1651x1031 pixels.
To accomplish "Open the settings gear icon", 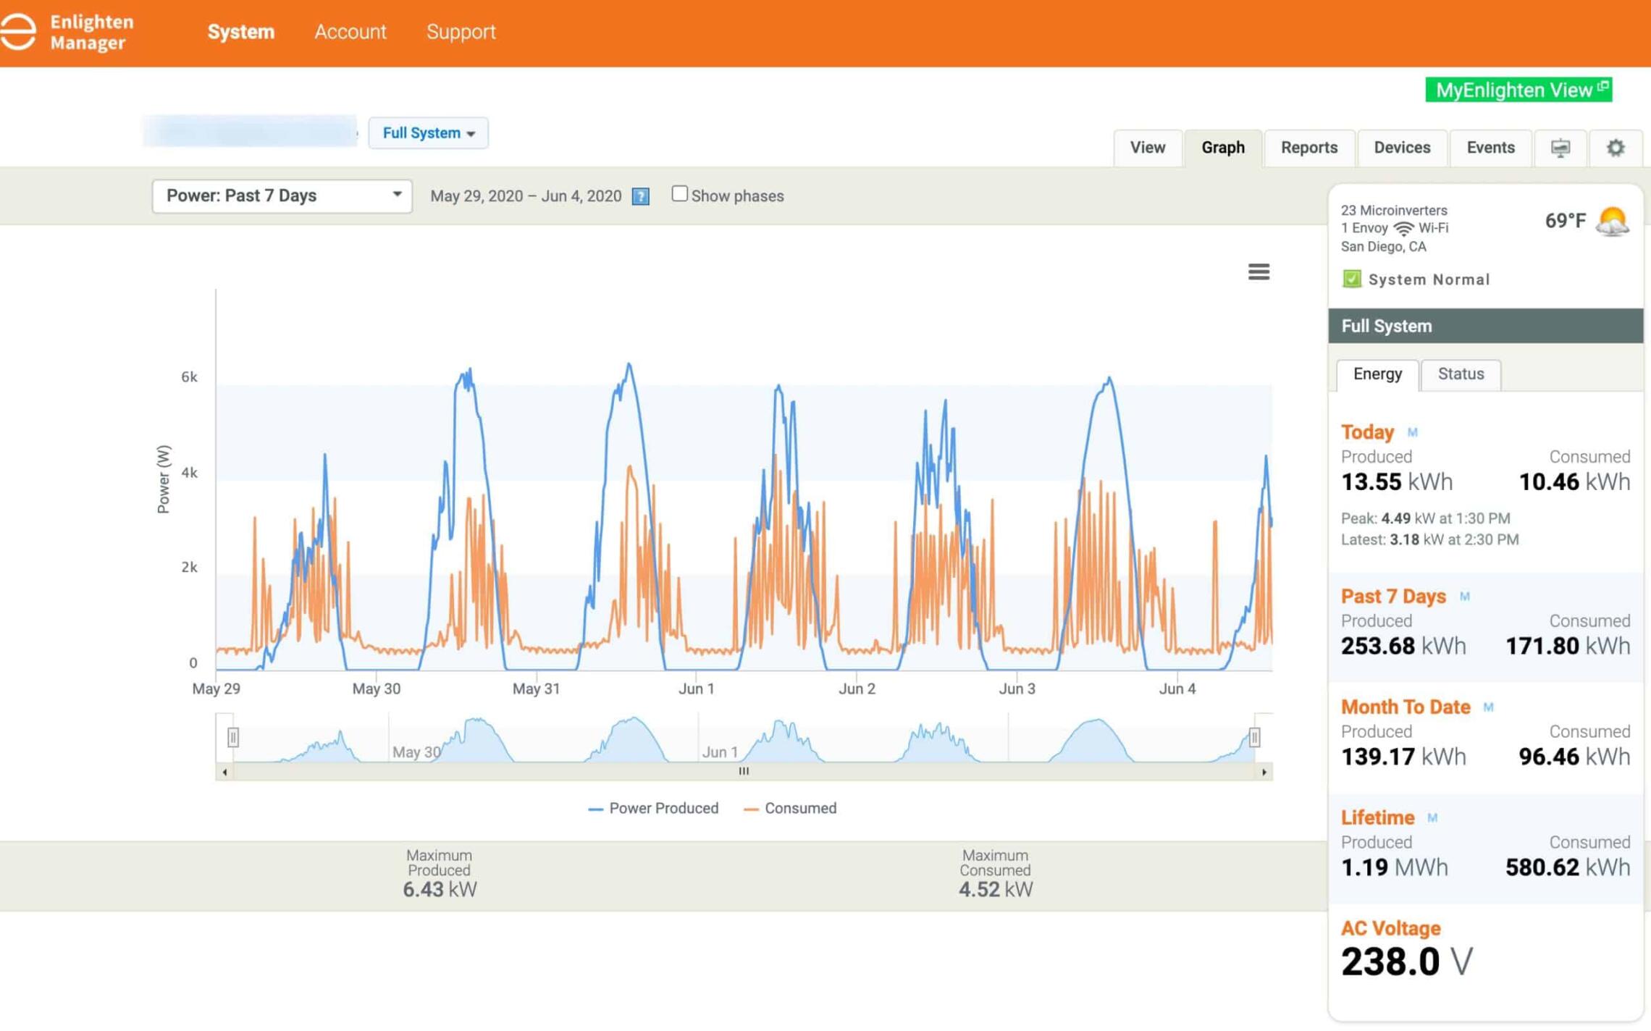I will coord(1616,148).
